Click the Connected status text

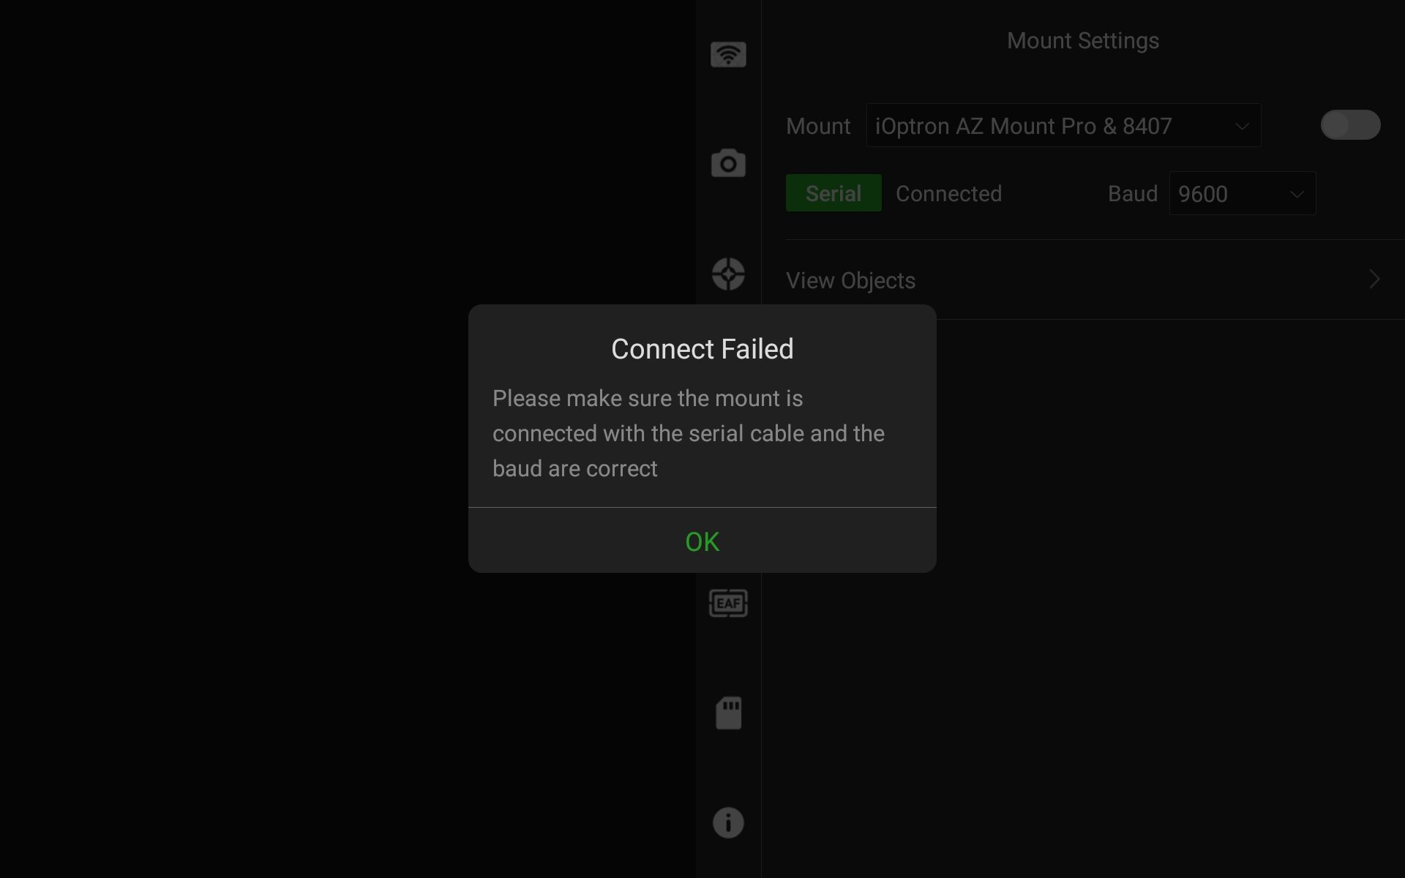(948, 194)
